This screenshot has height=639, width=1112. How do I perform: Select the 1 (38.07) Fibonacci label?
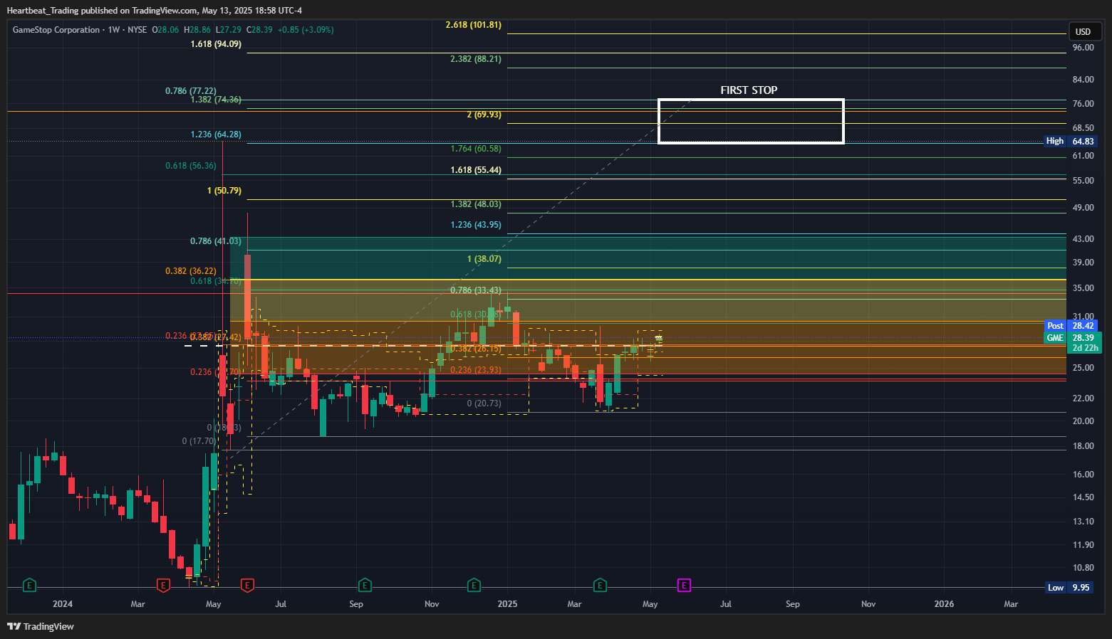(x=484, y=259)
